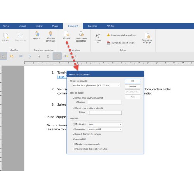Enable Métadonnées interrogeables checkbox
Viewport: 194px width, 194px height.
[x=74, y=144]
